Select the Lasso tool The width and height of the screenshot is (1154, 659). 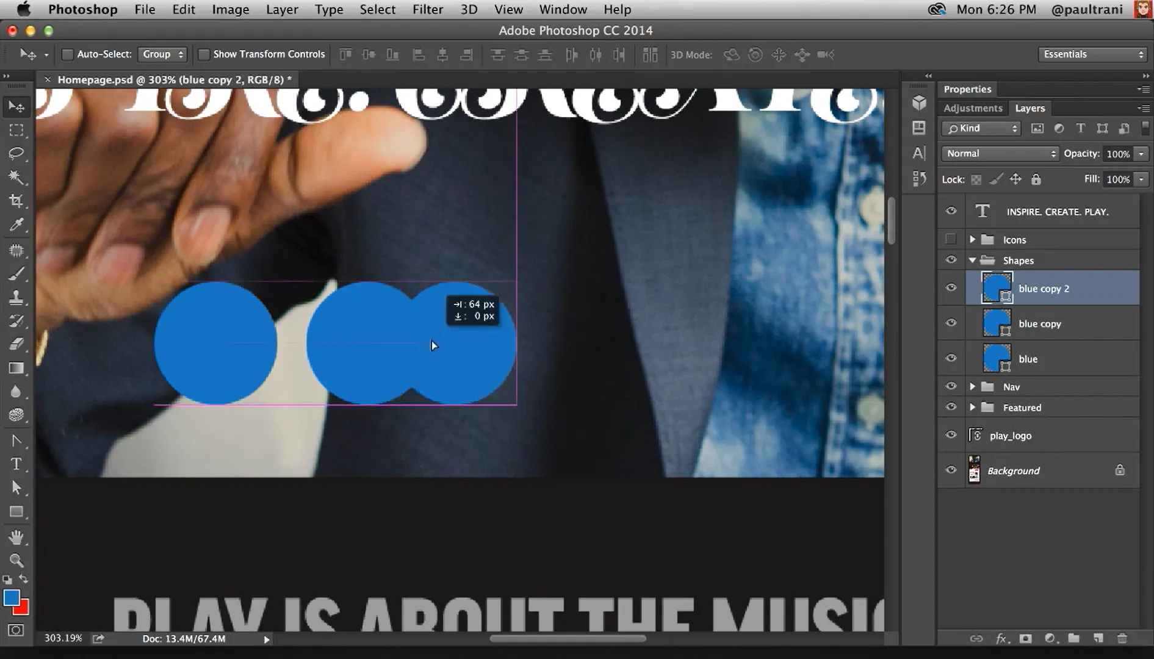tap(16, 154)
